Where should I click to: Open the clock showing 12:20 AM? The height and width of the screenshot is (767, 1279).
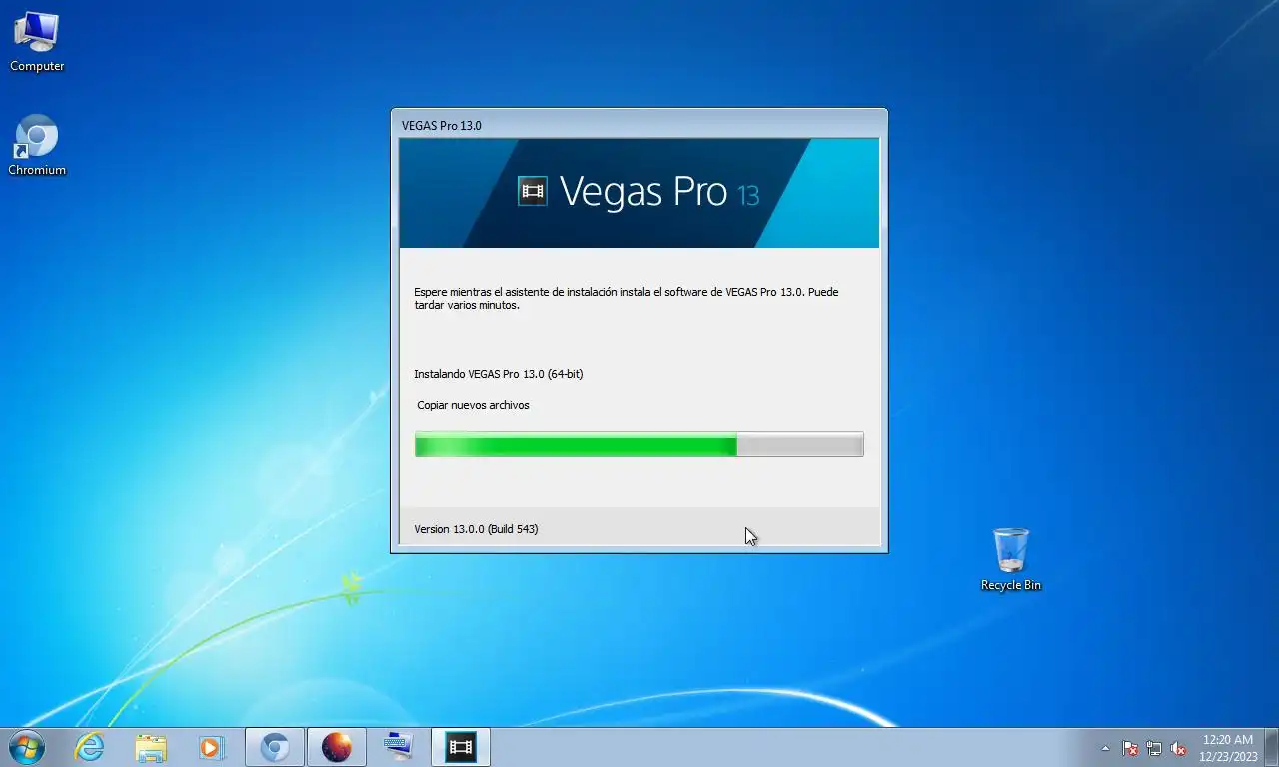[x=1228, y=747]
